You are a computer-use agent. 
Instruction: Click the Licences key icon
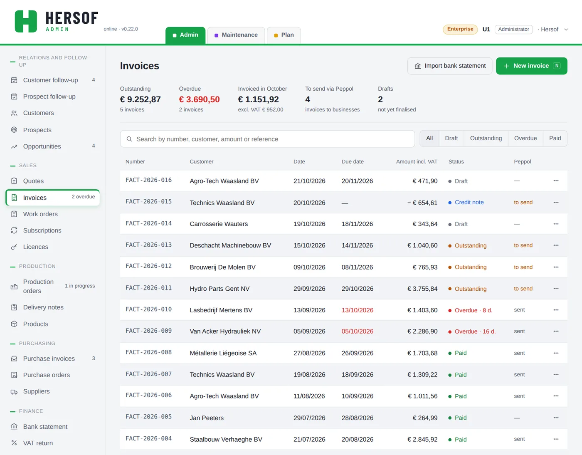pos(14,247)
